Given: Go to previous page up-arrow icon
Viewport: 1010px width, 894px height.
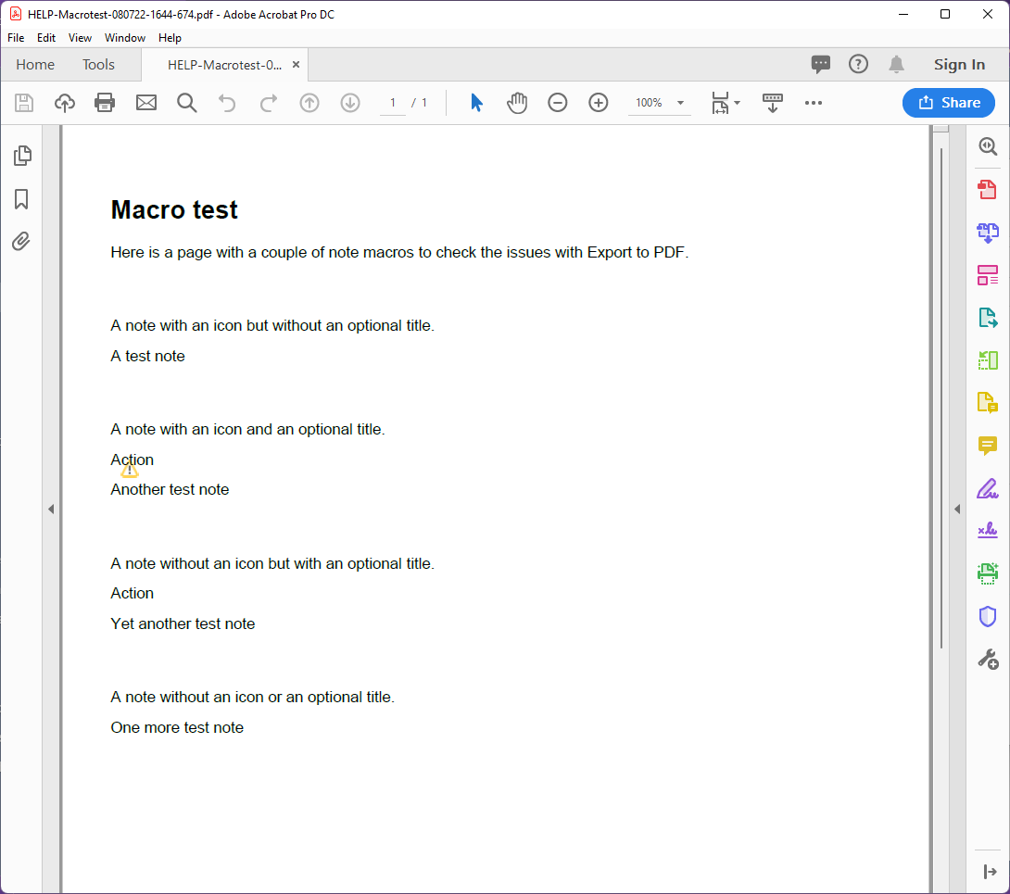Looking at the screenshot, I should 309,103.
